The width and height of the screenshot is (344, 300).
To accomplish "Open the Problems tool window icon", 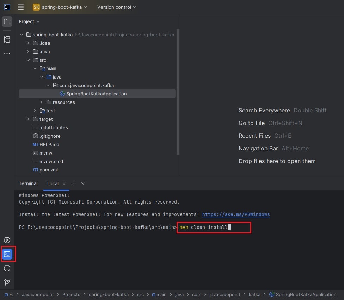I will [x=7, y=268].
